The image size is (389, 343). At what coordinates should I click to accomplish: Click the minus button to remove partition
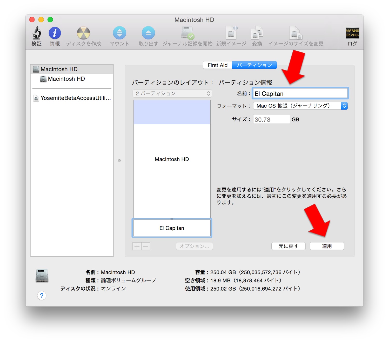tap(146, 246)
